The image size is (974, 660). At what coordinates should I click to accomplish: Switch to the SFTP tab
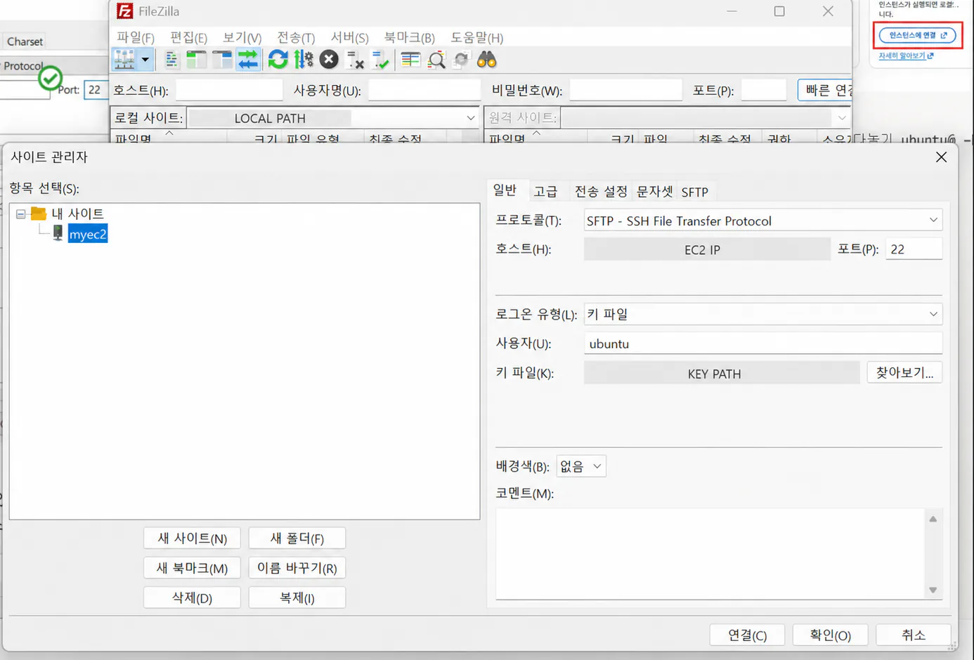coord(695,192)
